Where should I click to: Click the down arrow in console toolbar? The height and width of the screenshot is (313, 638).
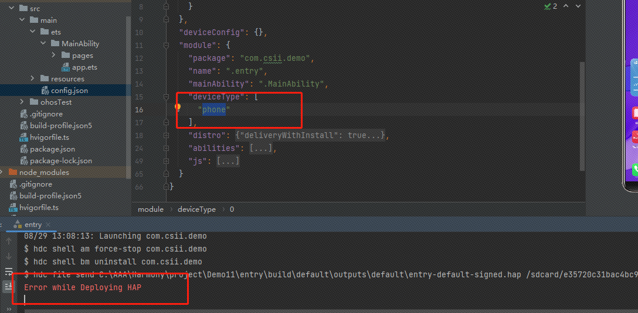tap(9, 256)
